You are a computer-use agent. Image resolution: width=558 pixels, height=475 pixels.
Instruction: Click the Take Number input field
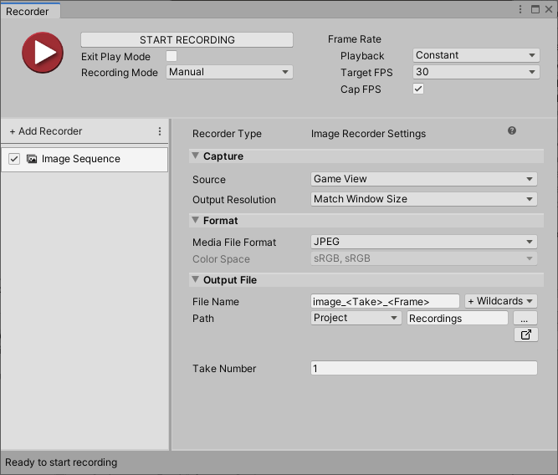point(423,368)
